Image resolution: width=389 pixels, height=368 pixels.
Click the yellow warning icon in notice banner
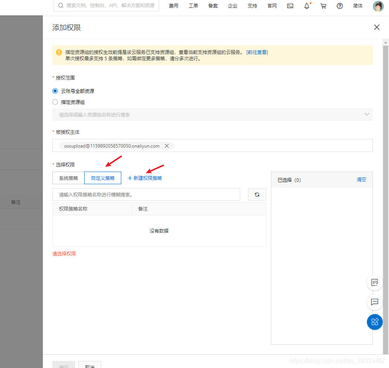coord(59,52)
